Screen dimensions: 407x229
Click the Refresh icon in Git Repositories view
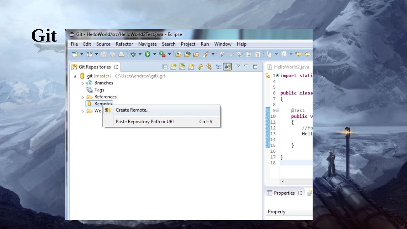tap(200, 67)
